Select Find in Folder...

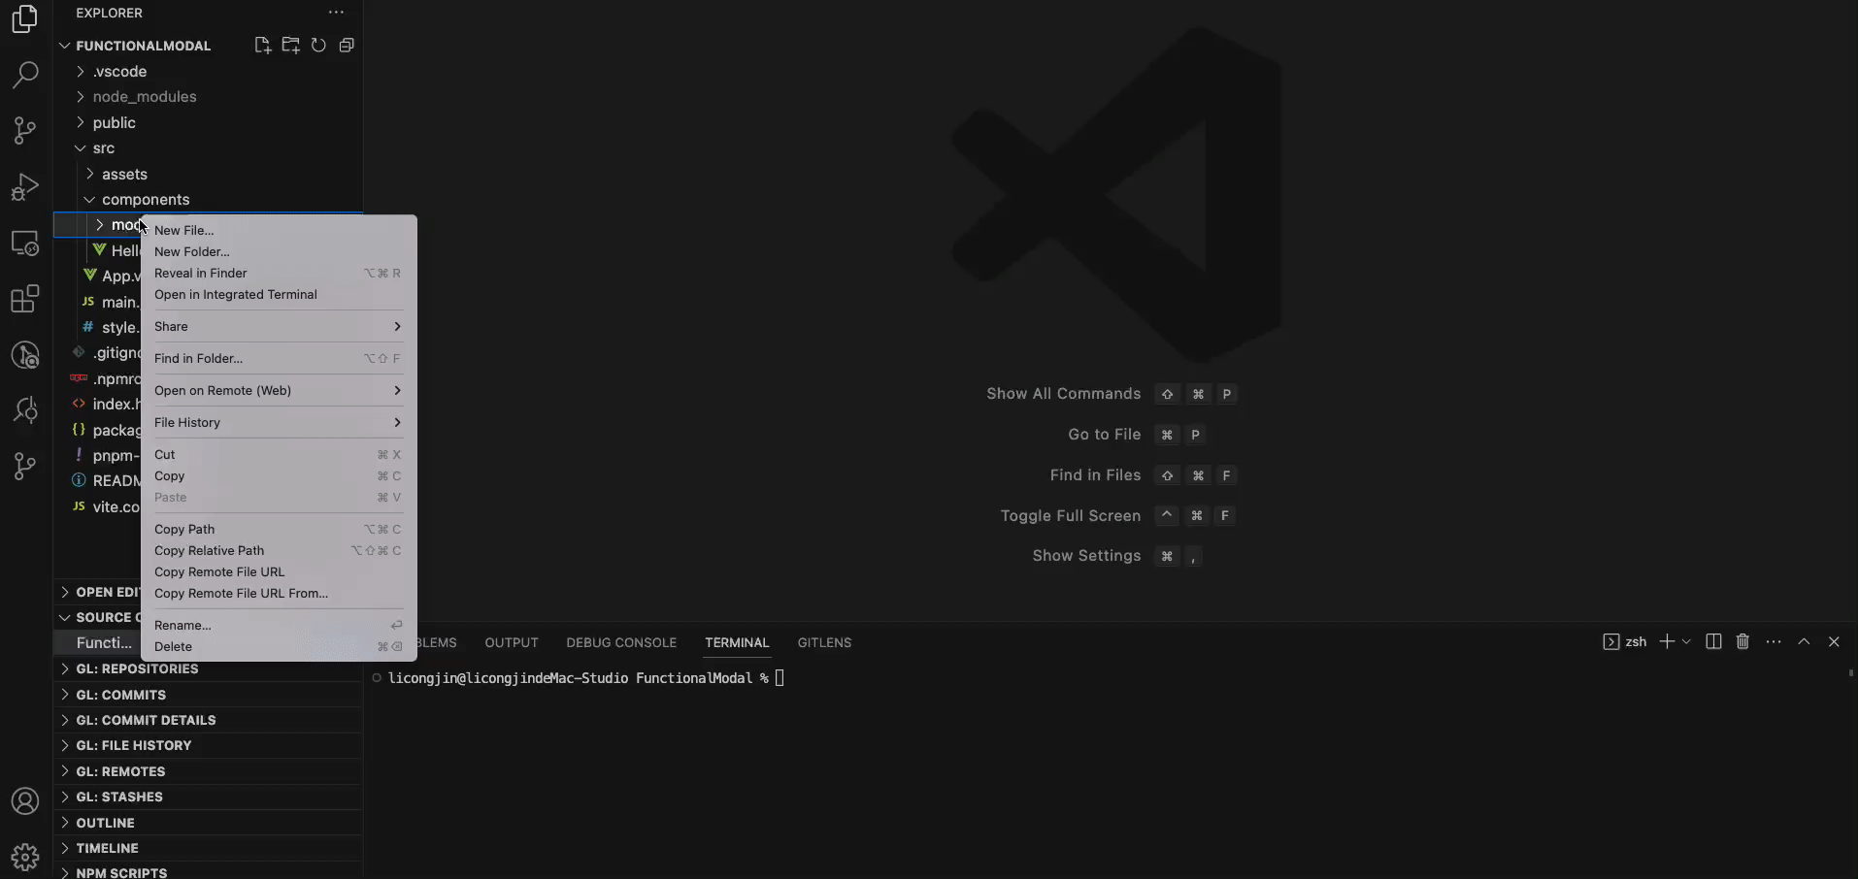point(279,358)
